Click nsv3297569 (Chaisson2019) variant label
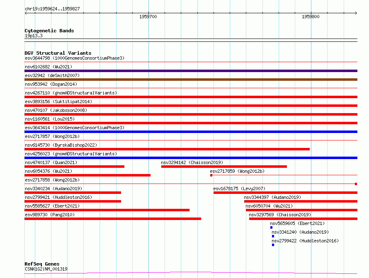 pos(280,215)
